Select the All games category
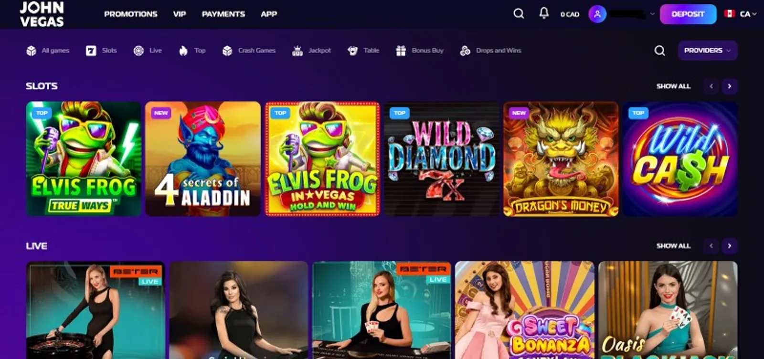The height and width of the screenshot is (359, 764). pos(55,51)
